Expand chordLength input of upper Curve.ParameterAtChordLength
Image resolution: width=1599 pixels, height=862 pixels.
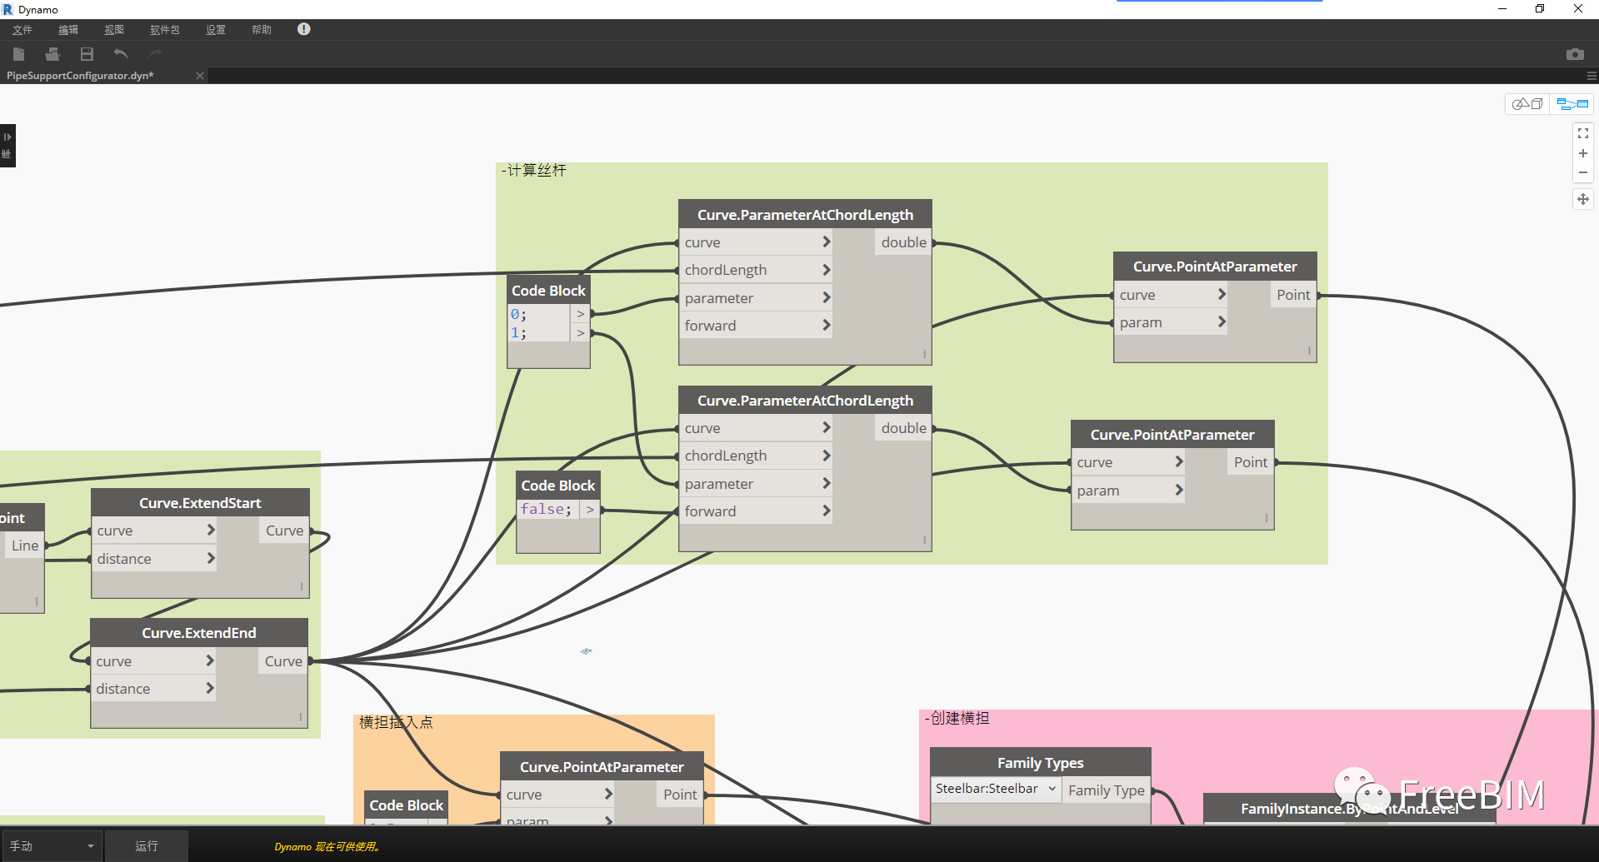826,270
